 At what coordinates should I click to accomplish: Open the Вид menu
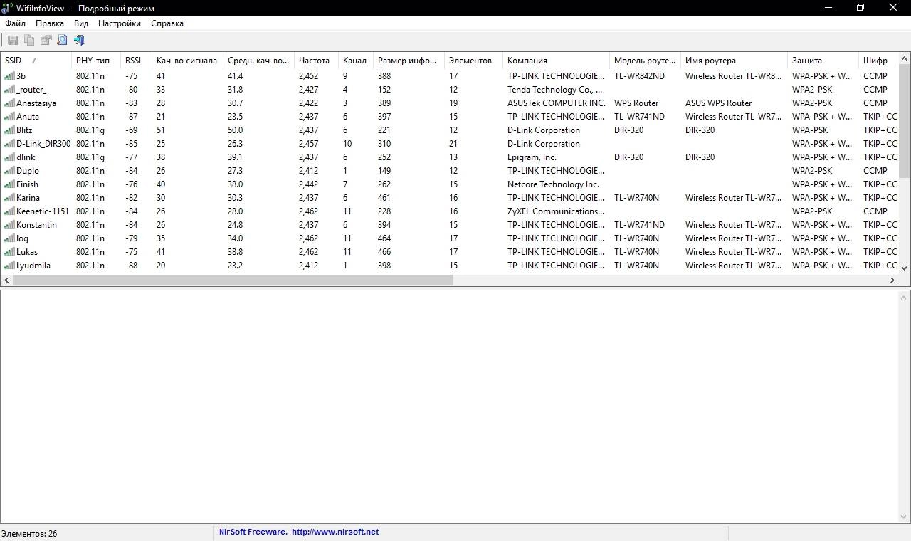(81, 23)
